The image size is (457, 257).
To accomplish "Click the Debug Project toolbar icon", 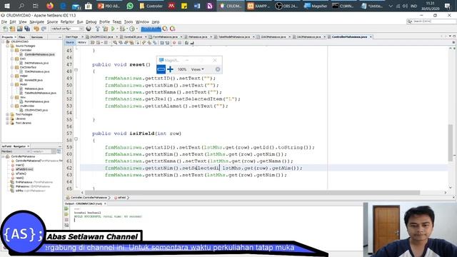I will click(x=122, y=29).
